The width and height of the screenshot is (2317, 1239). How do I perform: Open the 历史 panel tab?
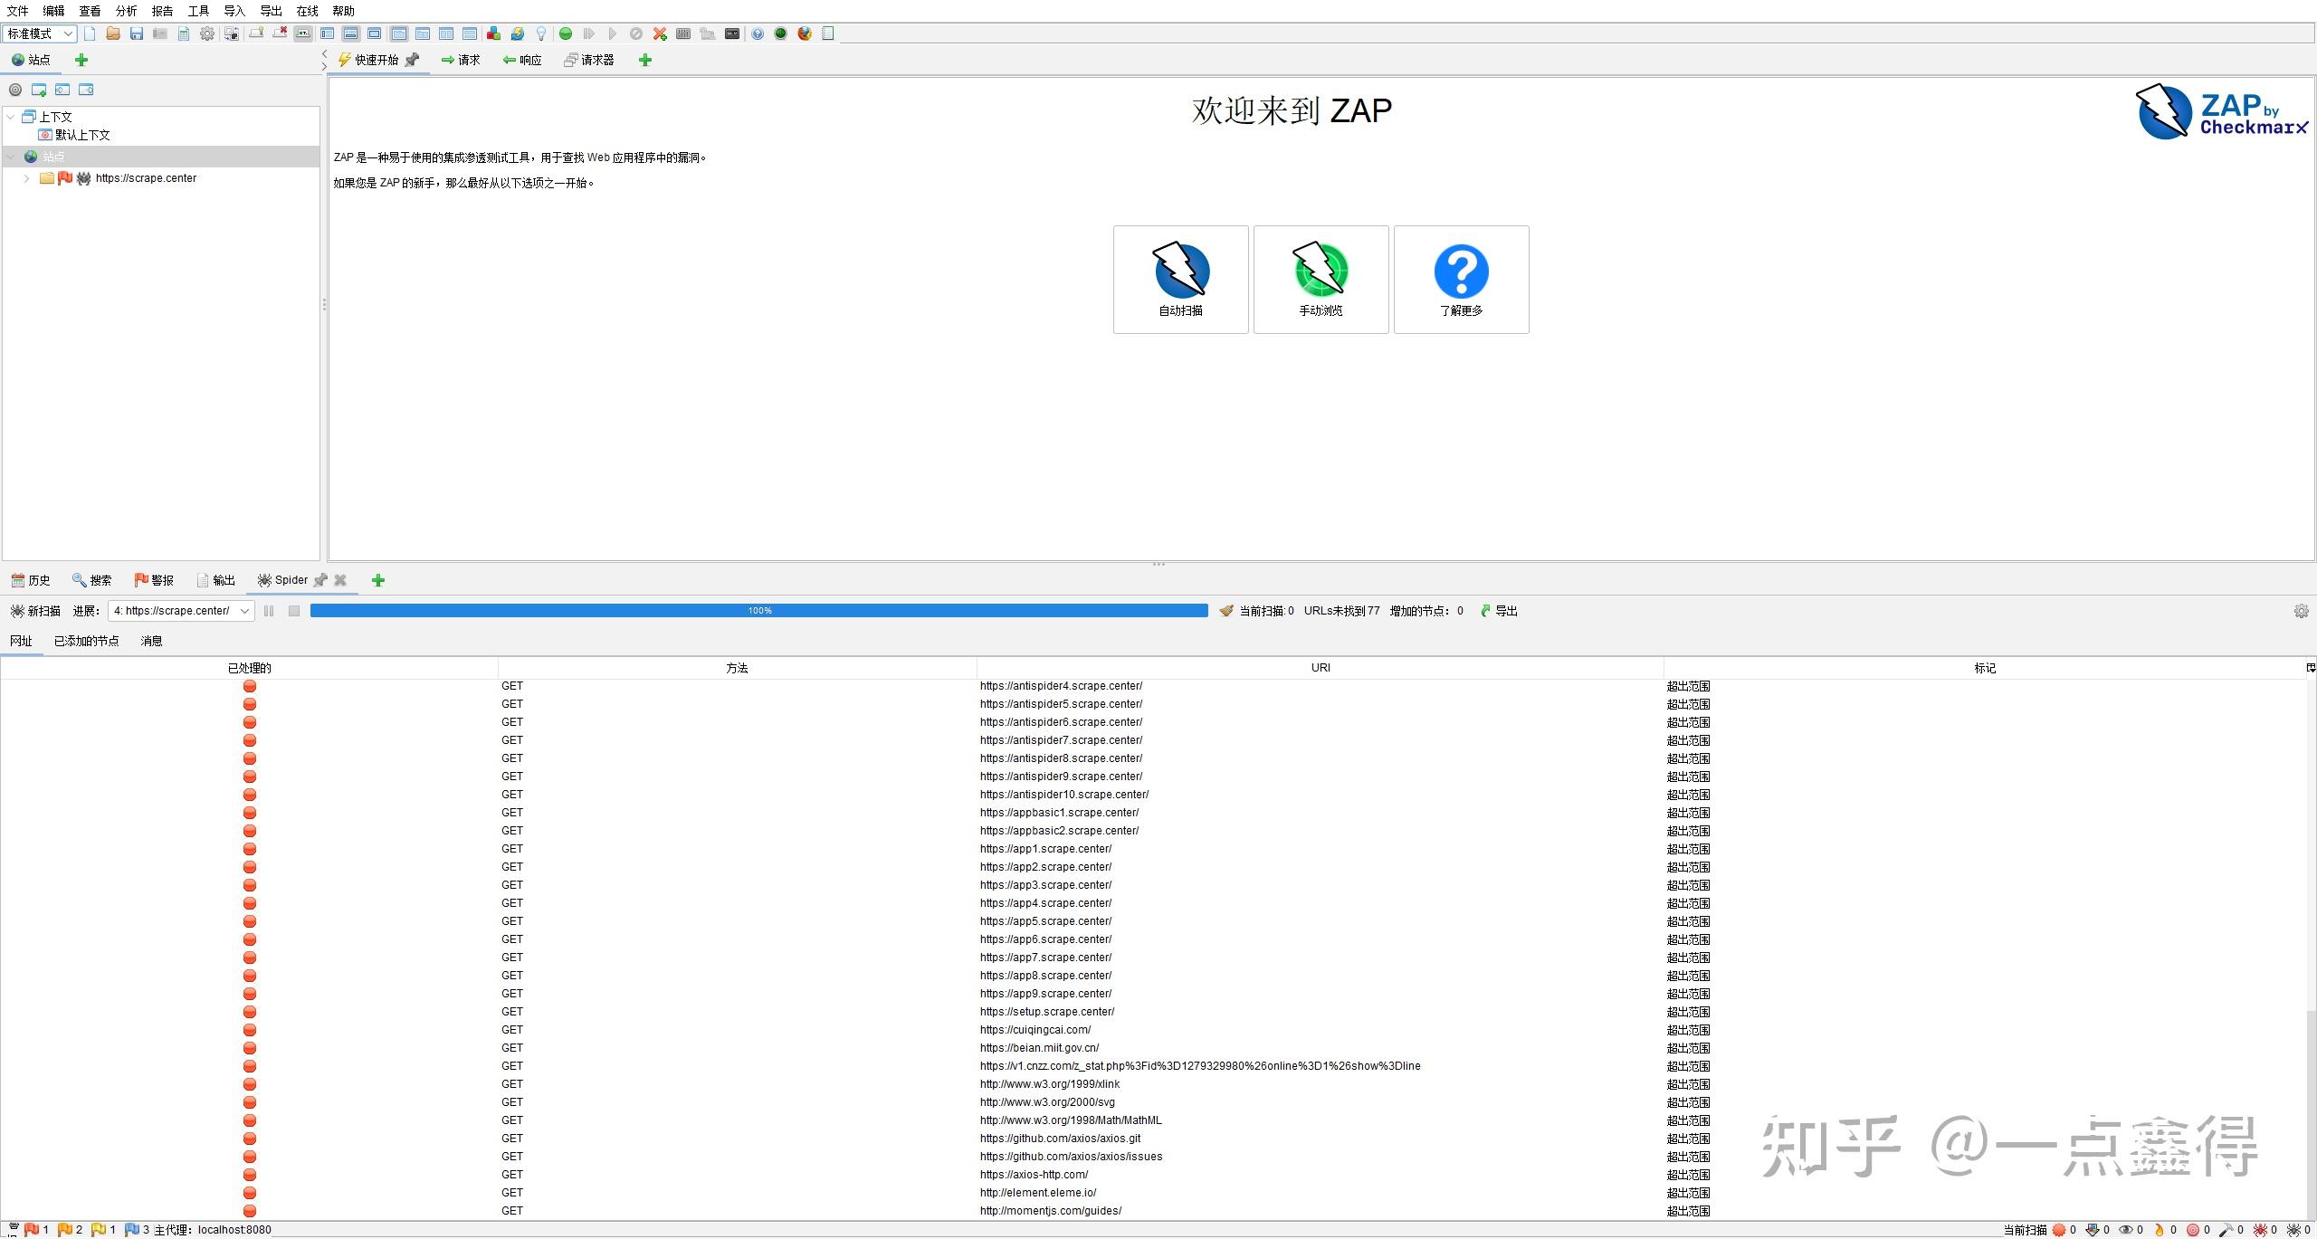30,580
